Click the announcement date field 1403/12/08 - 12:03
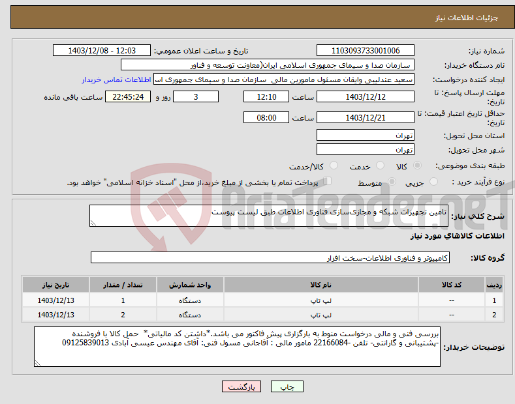The image size is (515, 404). tap(101, 51)
